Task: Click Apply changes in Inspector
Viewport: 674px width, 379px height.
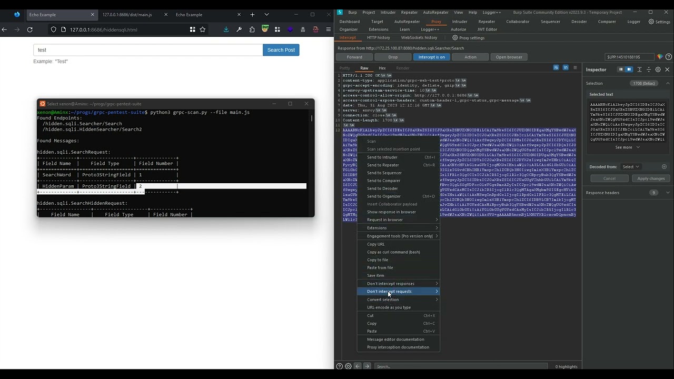Action: pos(651,178)
